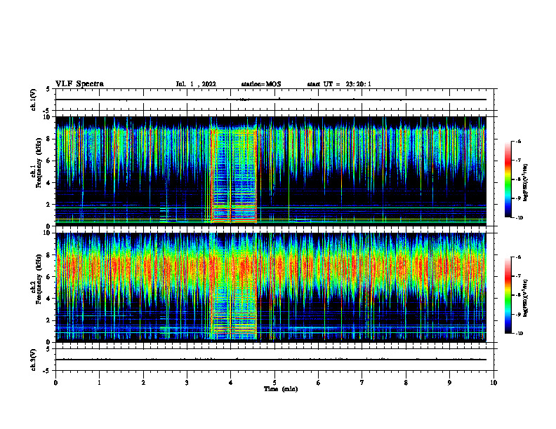The height and width of the screenshot is (429, 556).
Task: Click the "5" tick on the ch.1(V) axis
Action: 48,89
